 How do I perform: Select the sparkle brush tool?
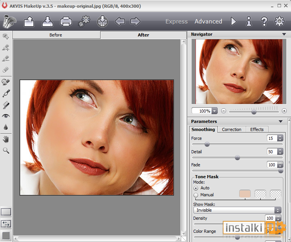tap(6, 93)
